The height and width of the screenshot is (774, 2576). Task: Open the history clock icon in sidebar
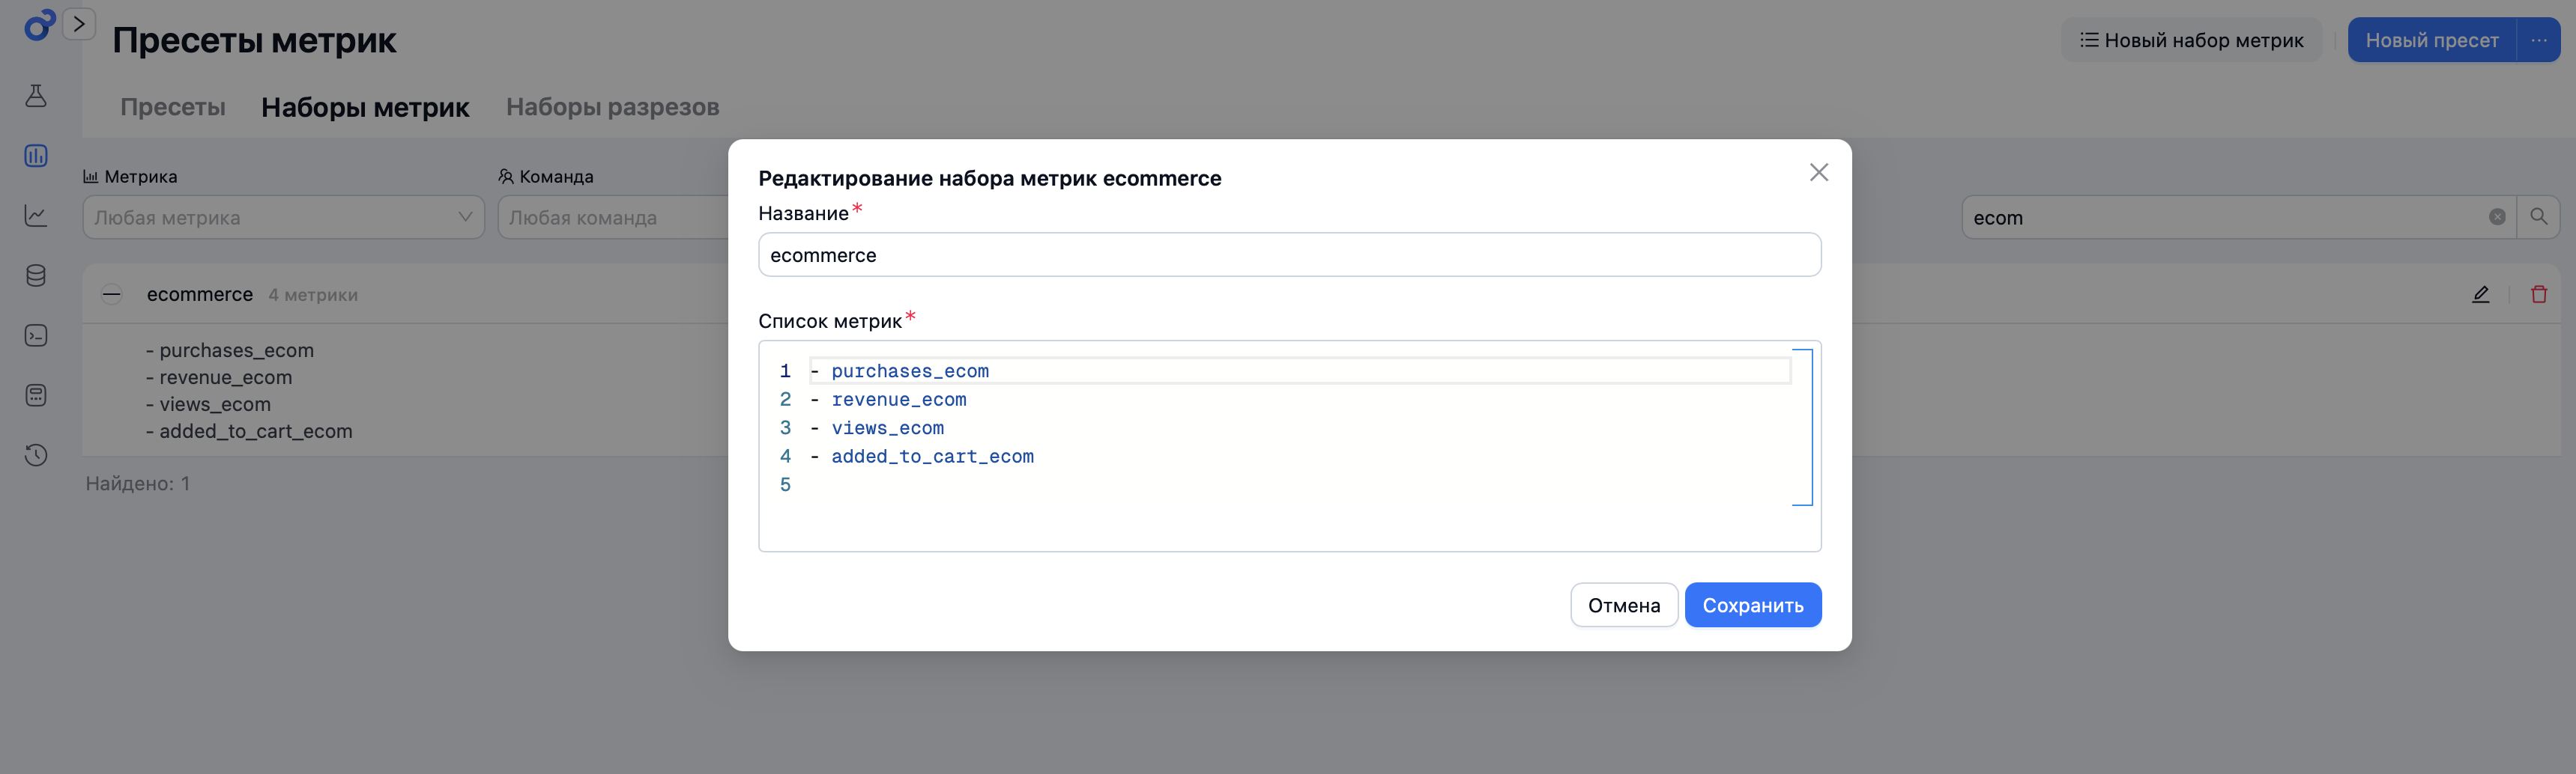pos(36,455)
